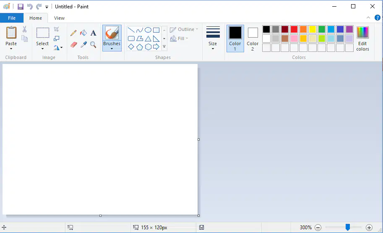This screenshot has width=383, height=233.
Task: Pick the orange color swatch
Action: pyautogui.click(x=303, y=29)
